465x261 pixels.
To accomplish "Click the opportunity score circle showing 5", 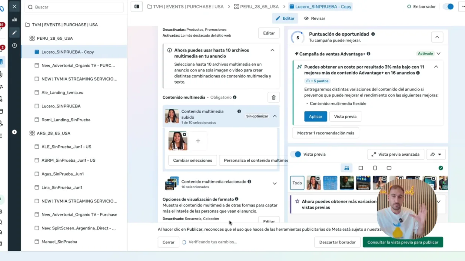I will click(298, 37).
